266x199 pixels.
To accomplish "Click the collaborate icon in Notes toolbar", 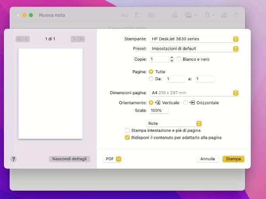I will pyautogui.click(x=224, y=15).
